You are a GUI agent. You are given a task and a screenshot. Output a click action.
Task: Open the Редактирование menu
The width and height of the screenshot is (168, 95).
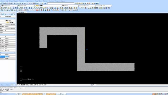[30, 1]
